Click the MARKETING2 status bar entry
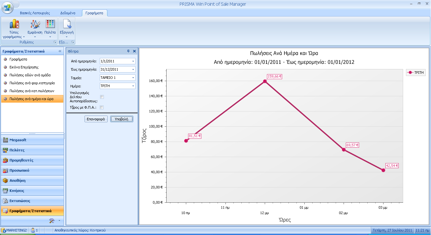This screenshot has height=235, width=431. click(15, 230)
